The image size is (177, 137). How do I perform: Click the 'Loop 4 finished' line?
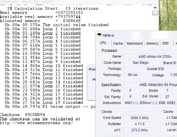click(43, 41)
